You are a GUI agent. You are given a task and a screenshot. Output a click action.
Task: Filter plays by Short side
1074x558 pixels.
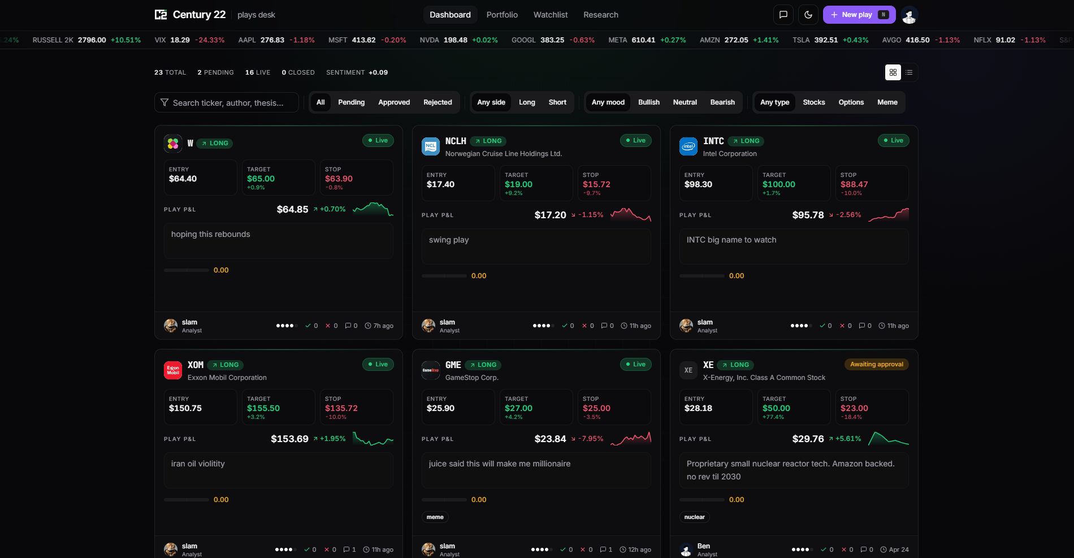557,102
